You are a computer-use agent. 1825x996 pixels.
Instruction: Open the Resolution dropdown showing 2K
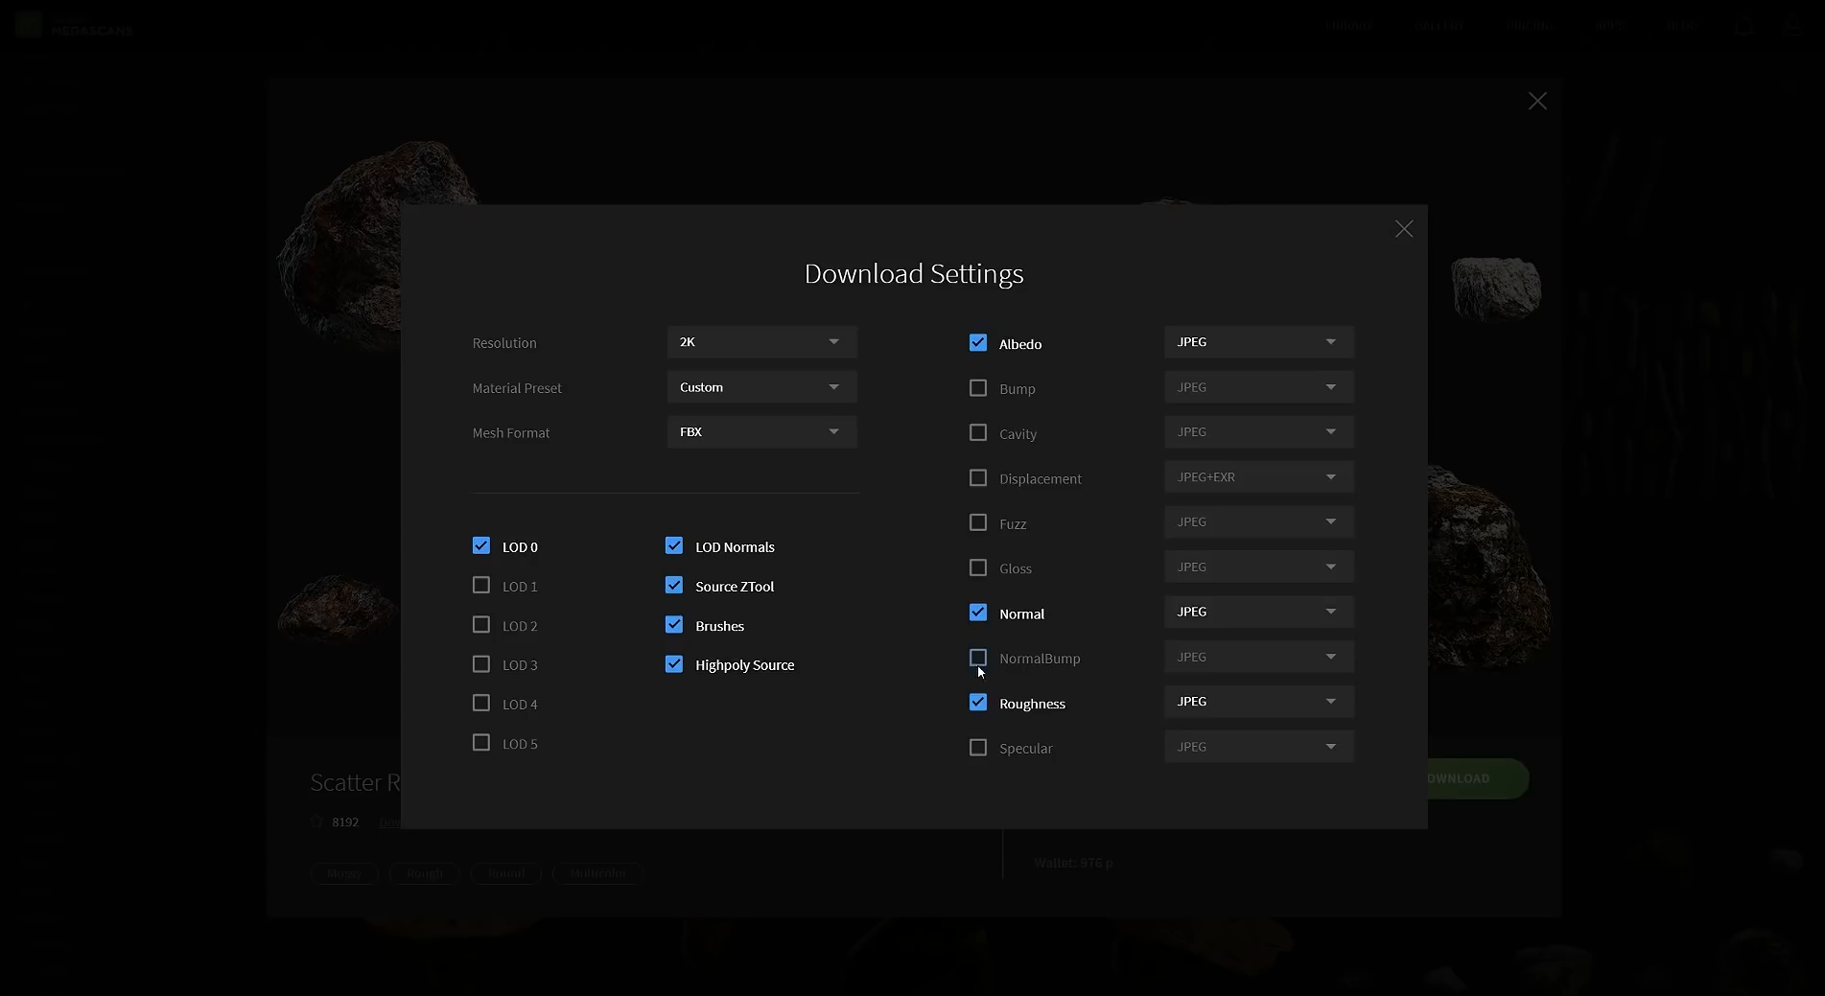pos(761,342)
